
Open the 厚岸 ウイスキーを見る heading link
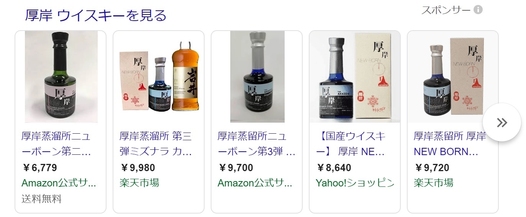point(96,15)
